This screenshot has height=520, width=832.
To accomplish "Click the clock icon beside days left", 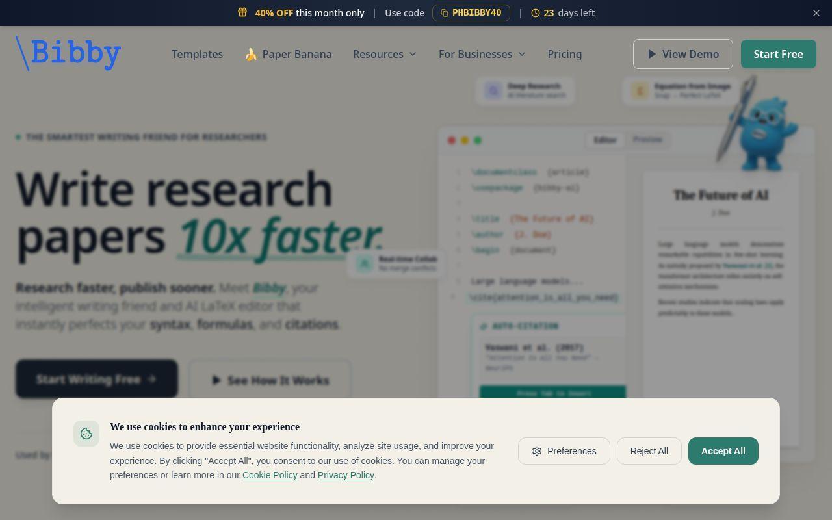I will [x=536, y=13].
